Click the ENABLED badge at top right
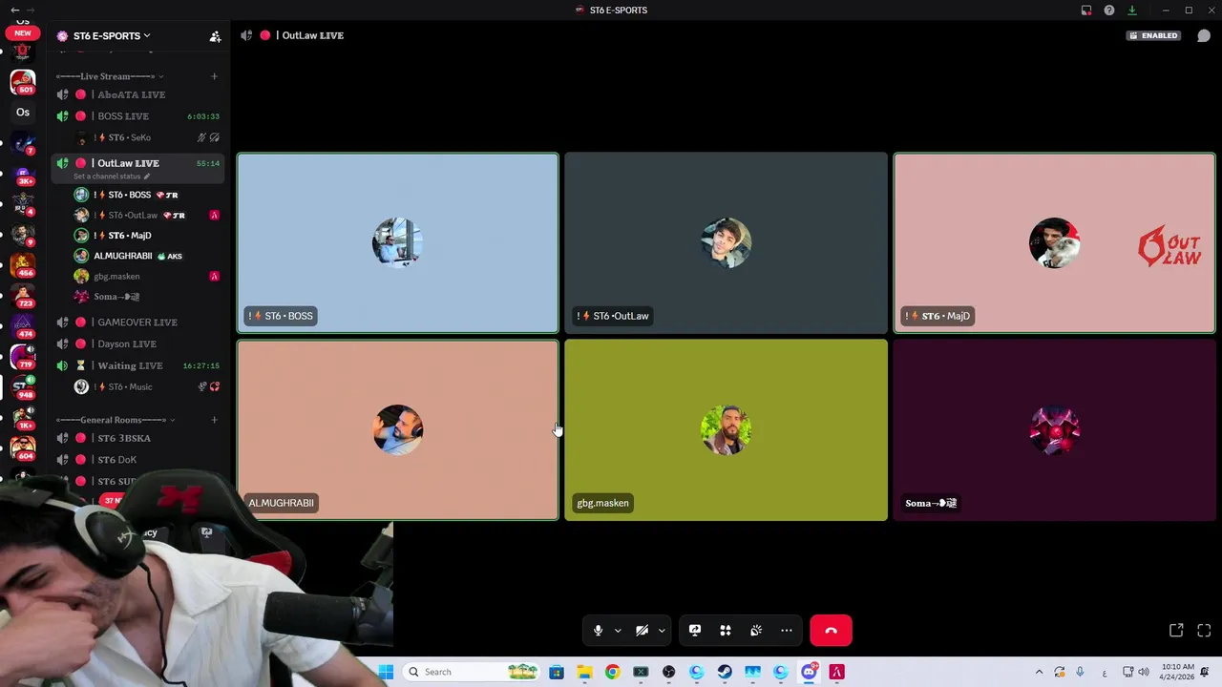Screen dimensions: 1222x687 (1153, 35)
